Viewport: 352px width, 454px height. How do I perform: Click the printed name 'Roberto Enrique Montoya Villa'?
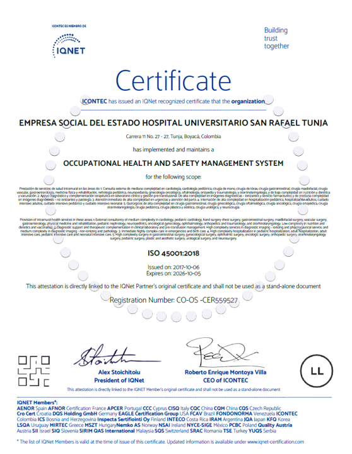click(x=225, y=372)
